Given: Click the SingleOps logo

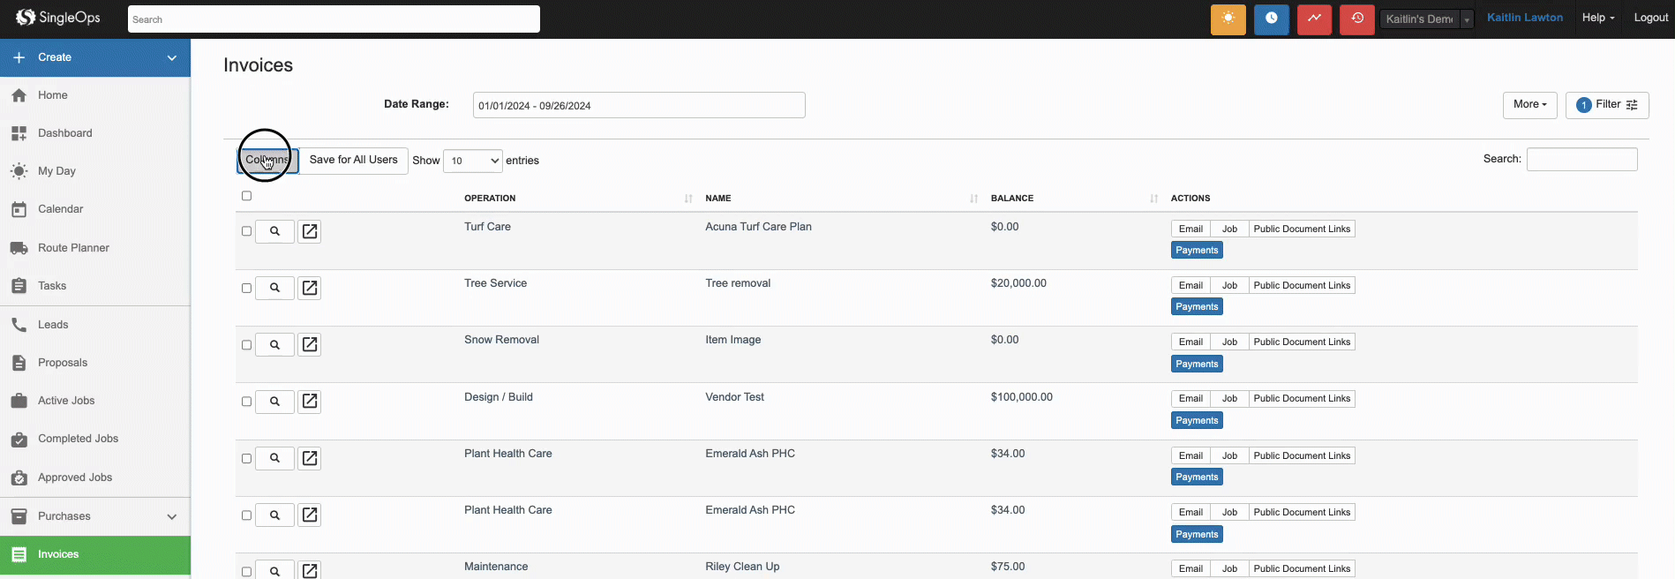Looking at the screenshot, I should [x=58, y=18].
